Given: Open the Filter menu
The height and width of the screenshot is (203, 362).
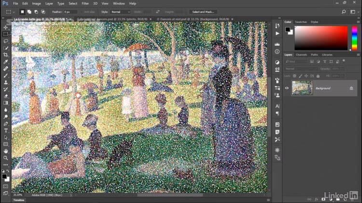Looking at the screenshot, I should point(85,4).
